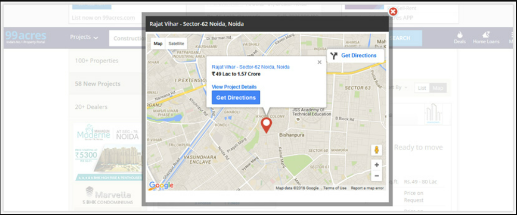Expand the Projects dropdown menu
Screen dimensions: 517x215
(84, 37)
